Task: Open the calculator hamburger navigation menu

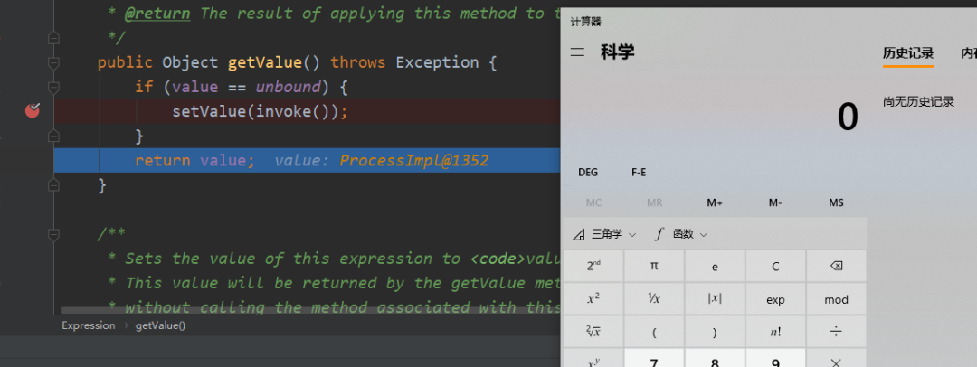Action: (577, 52)
